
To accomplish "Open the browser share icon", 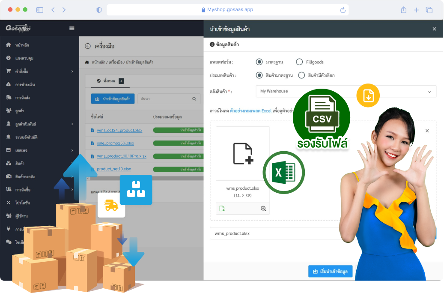I will click(x=403, y=10).
